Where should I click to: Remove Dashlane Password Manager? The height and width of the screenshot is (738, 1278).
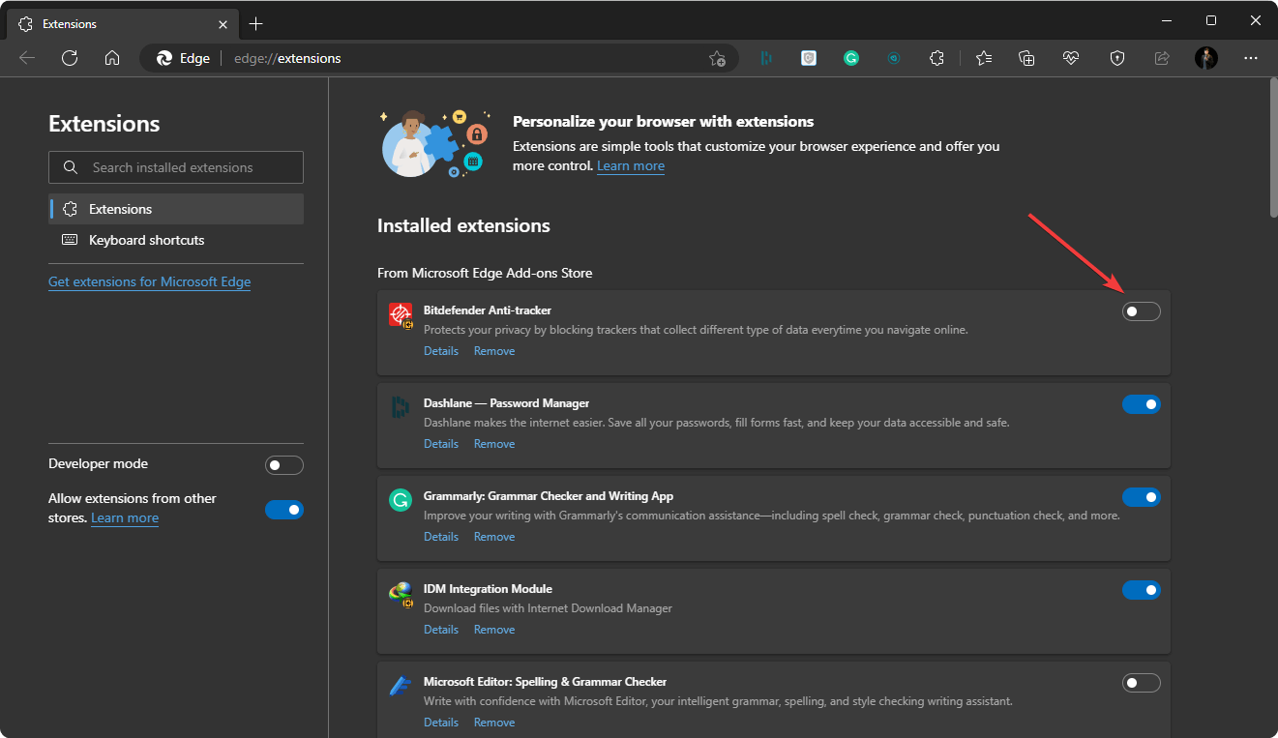494,444
